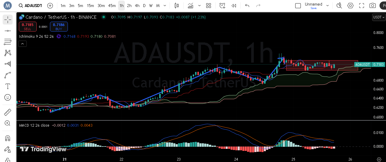
Task: Click date 25 on the time axis
Action: [293, 159]
